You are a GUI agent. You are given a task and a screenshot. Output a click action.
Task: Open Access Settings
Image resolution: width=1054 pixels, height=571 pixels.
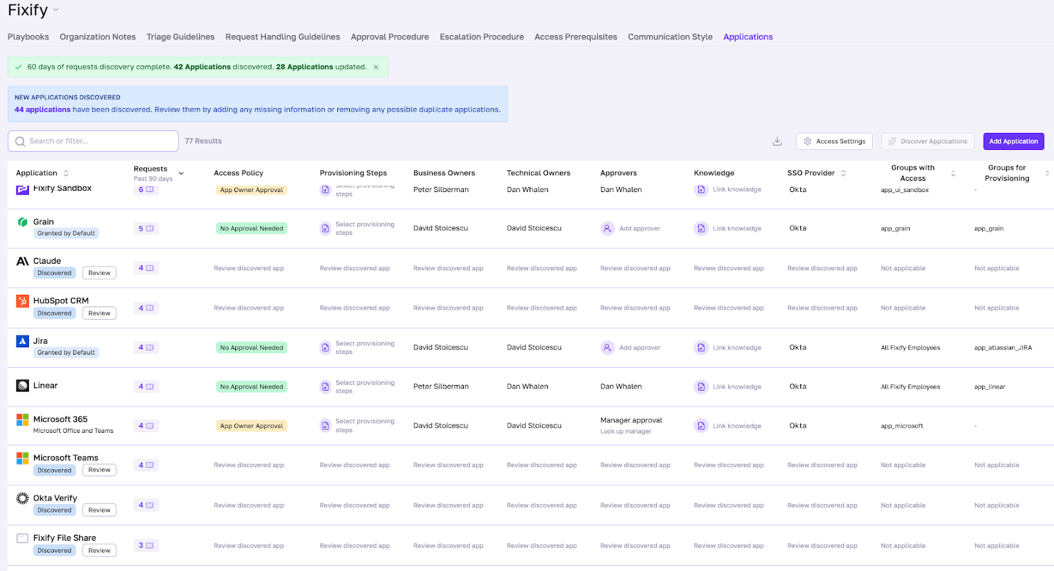point(834,141)
